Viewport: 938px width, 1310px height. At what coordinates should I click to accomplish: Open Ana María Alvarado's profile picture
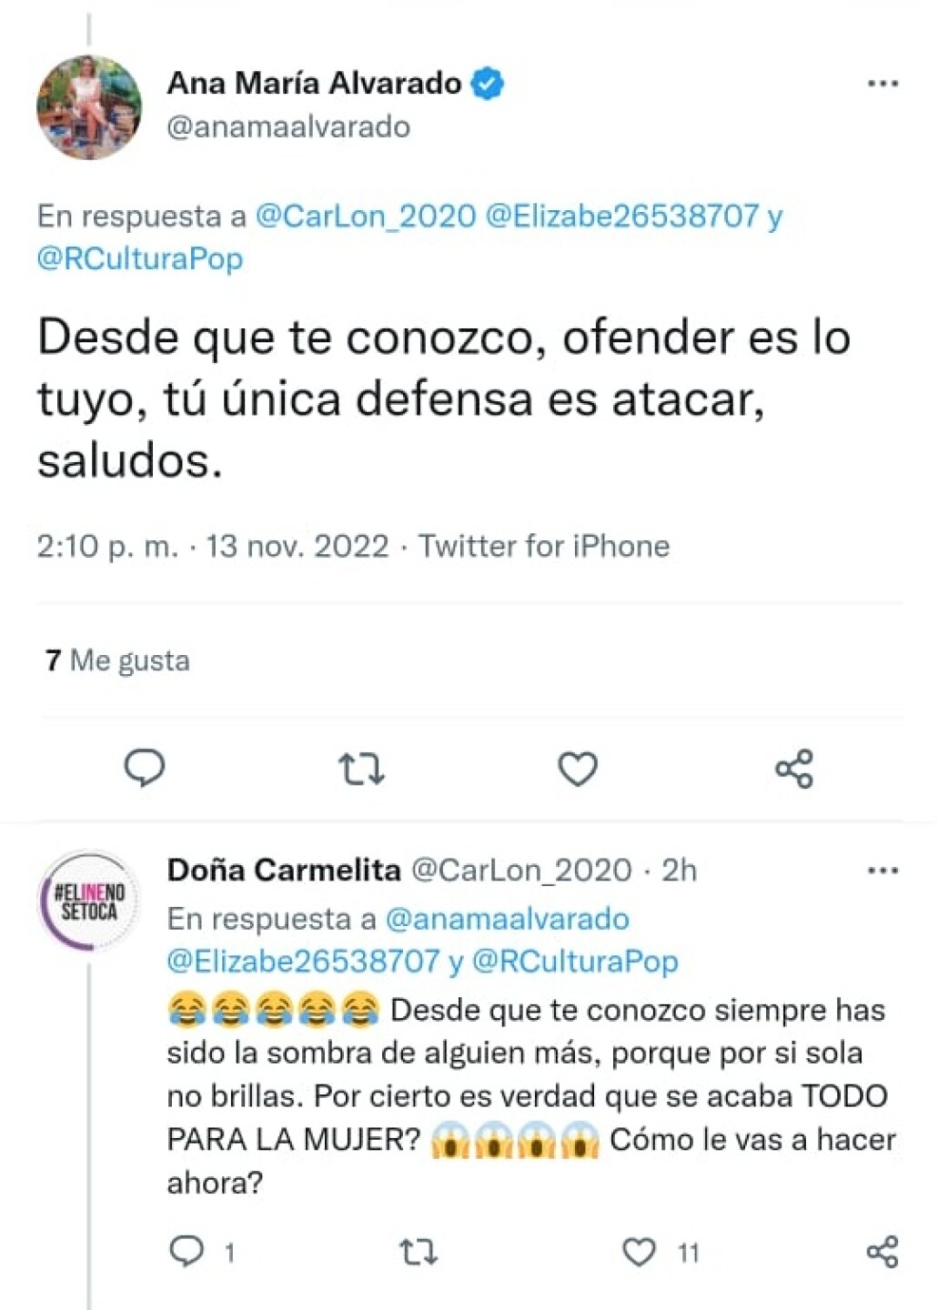coord(89,107)
